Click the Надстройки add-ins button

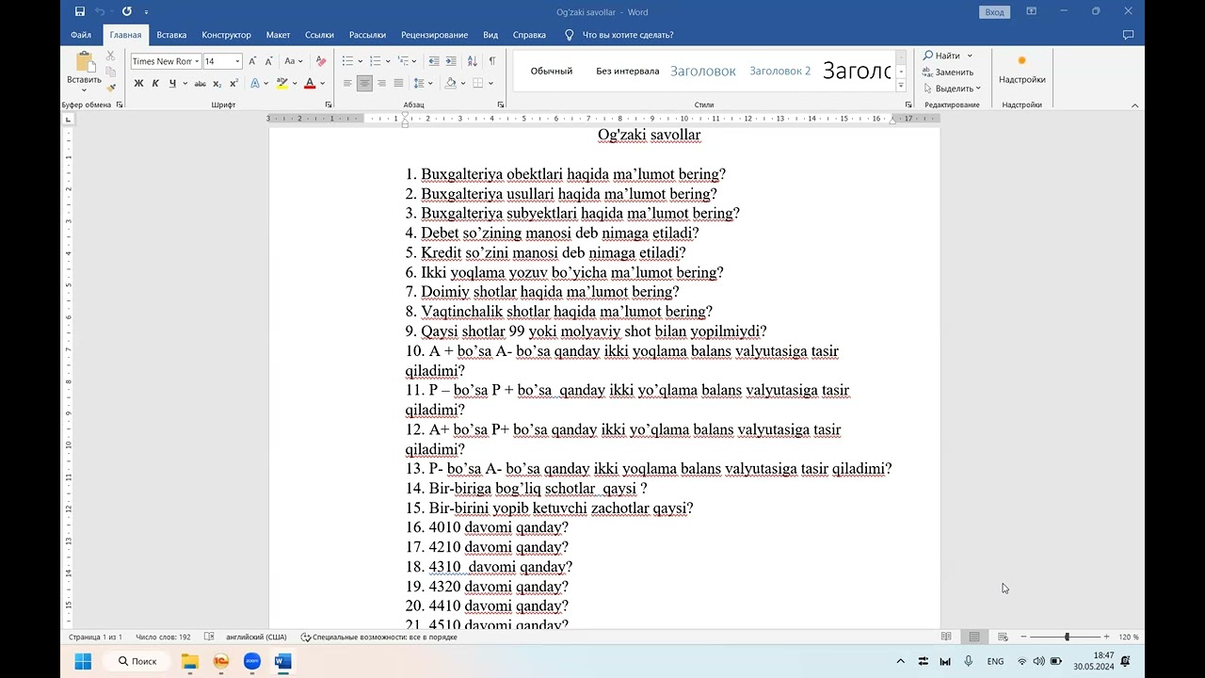[1022, 71]
